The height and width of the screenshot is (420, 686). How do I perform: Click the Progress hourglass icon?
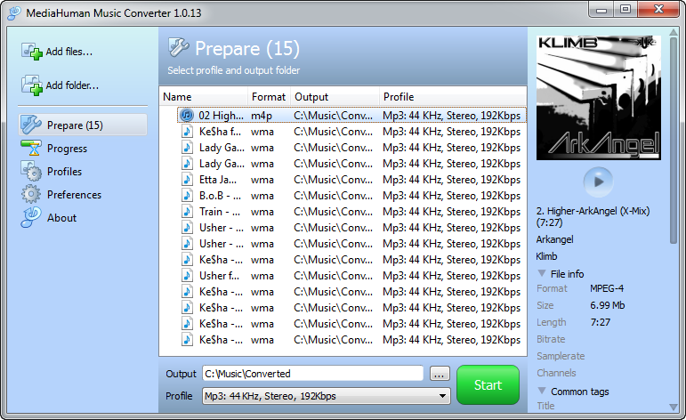click(31, 149)
